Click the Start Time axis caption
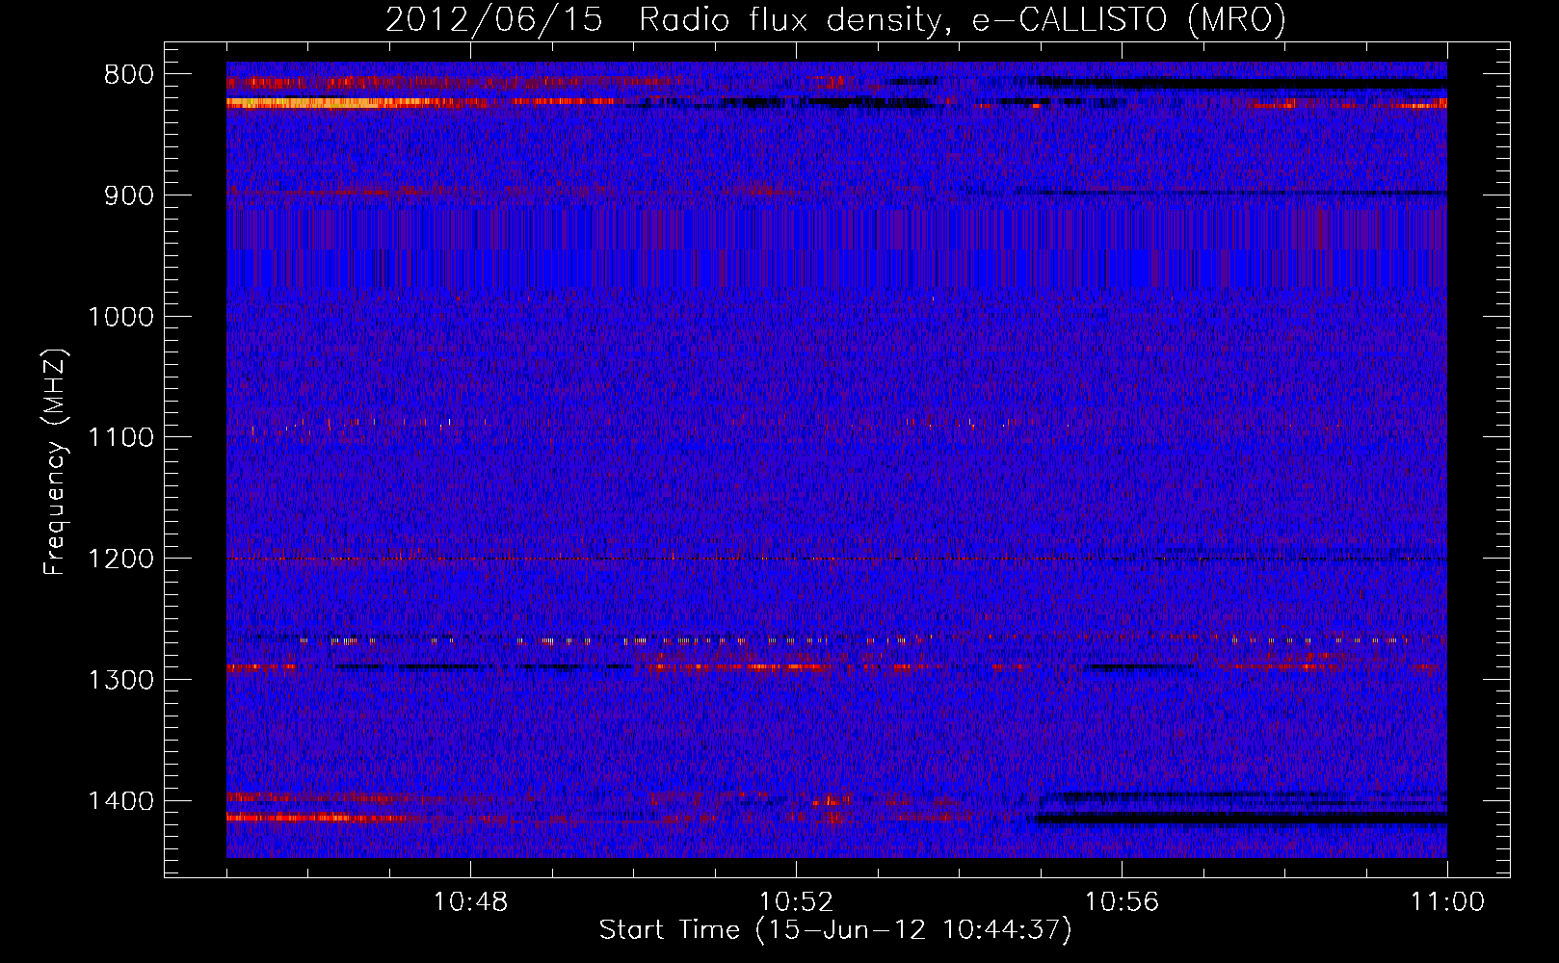Image resolution: width=1559 pixels, height=963 pixels. pos(835,930)
